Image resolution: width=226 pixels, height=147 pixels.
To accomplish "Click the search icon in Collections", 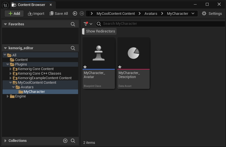I will point(73,141).
